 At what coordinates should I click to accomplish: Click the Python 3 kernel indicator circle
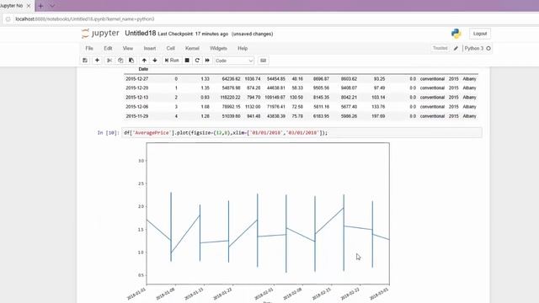click(488, 49)
